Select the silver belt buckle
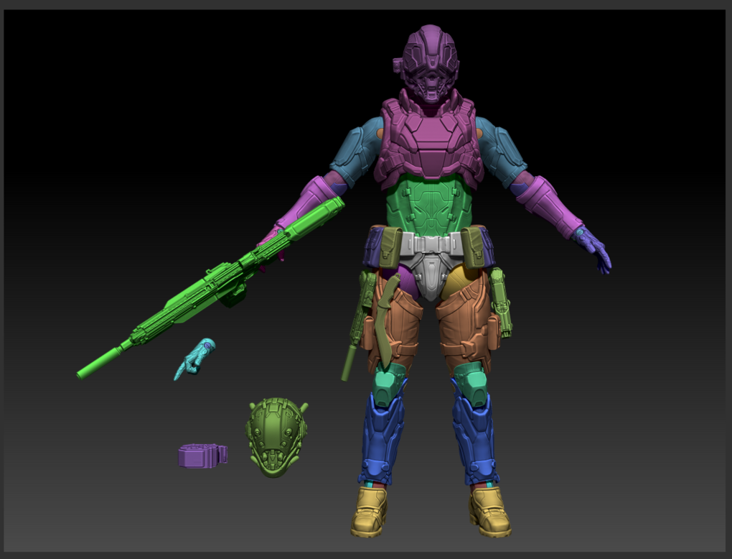 (429, 244)
